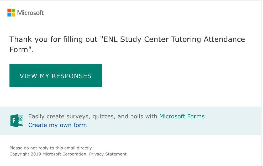263x166 pixels.
Task: Click the Microsoft Forms app icon
Action: [x=17, y=121]
